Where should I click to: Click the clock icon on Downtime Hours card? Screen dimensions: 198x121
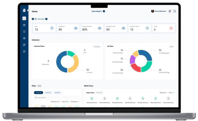[147, 28]
